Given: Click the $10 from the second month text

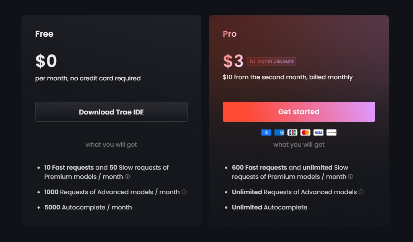Looking at the screenshot, I should 287,77.
